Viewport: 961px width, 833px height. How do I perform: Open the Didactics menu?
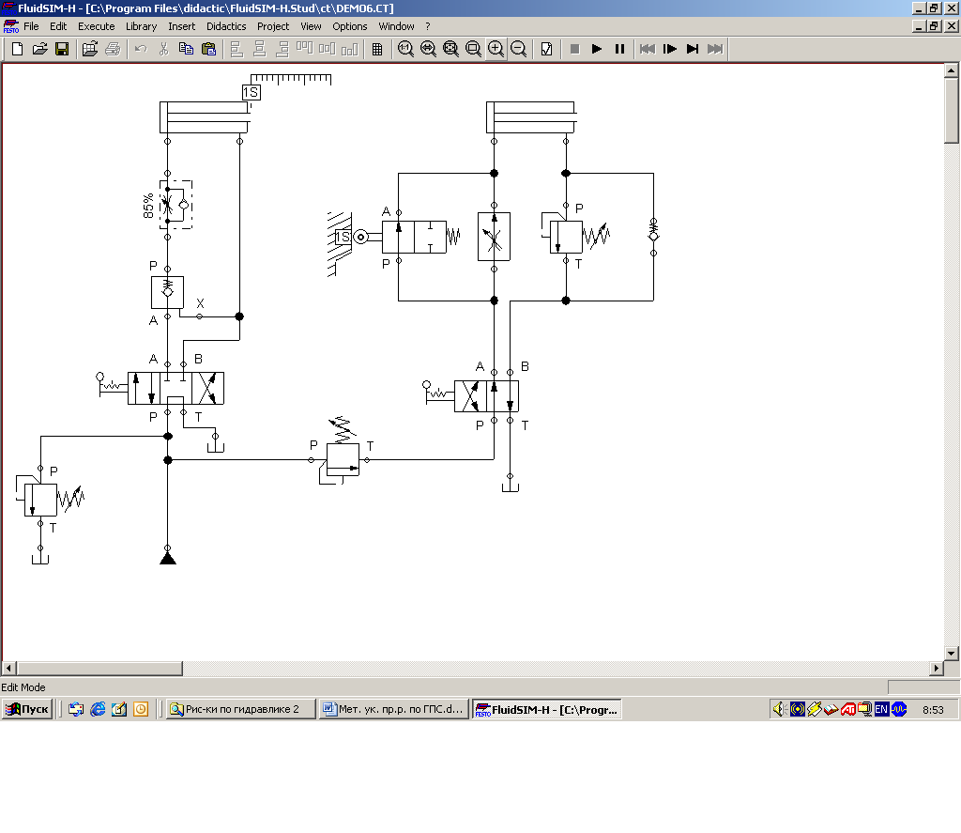[x=226, y=26]
